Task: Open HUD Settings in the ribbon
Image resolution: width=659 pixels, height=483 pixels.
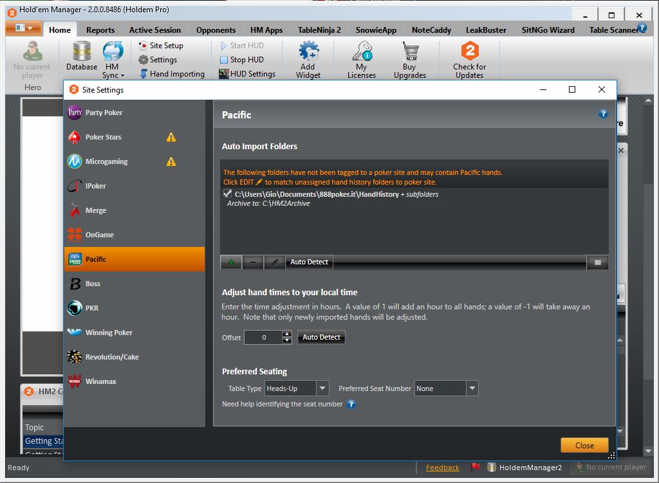Action: (247, 74)
